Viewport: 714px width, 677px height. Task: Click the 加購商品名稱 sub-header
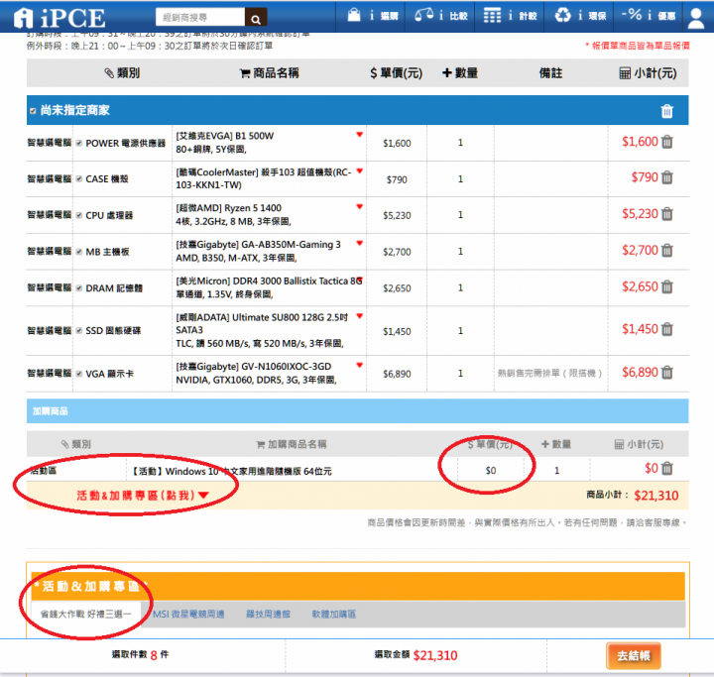(x=292, y=444)
